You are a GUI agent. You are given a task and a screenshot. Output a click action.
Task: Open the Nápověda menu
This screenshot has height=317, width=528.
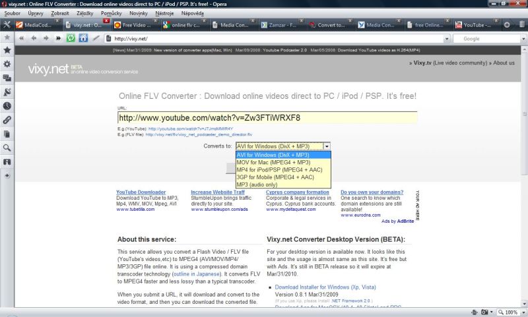[x=192, y=13]
